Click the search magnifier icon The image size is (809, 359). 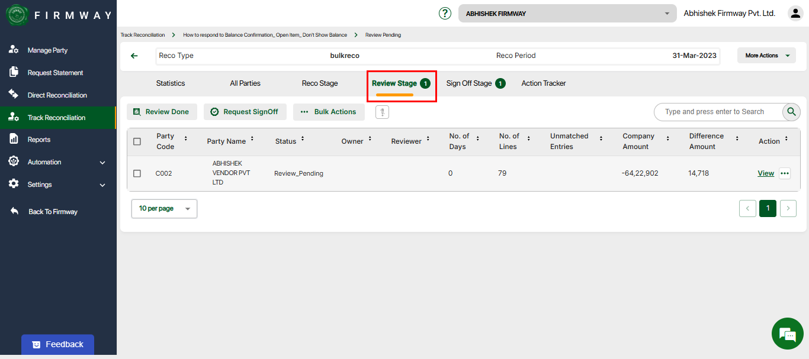[791, 112]
